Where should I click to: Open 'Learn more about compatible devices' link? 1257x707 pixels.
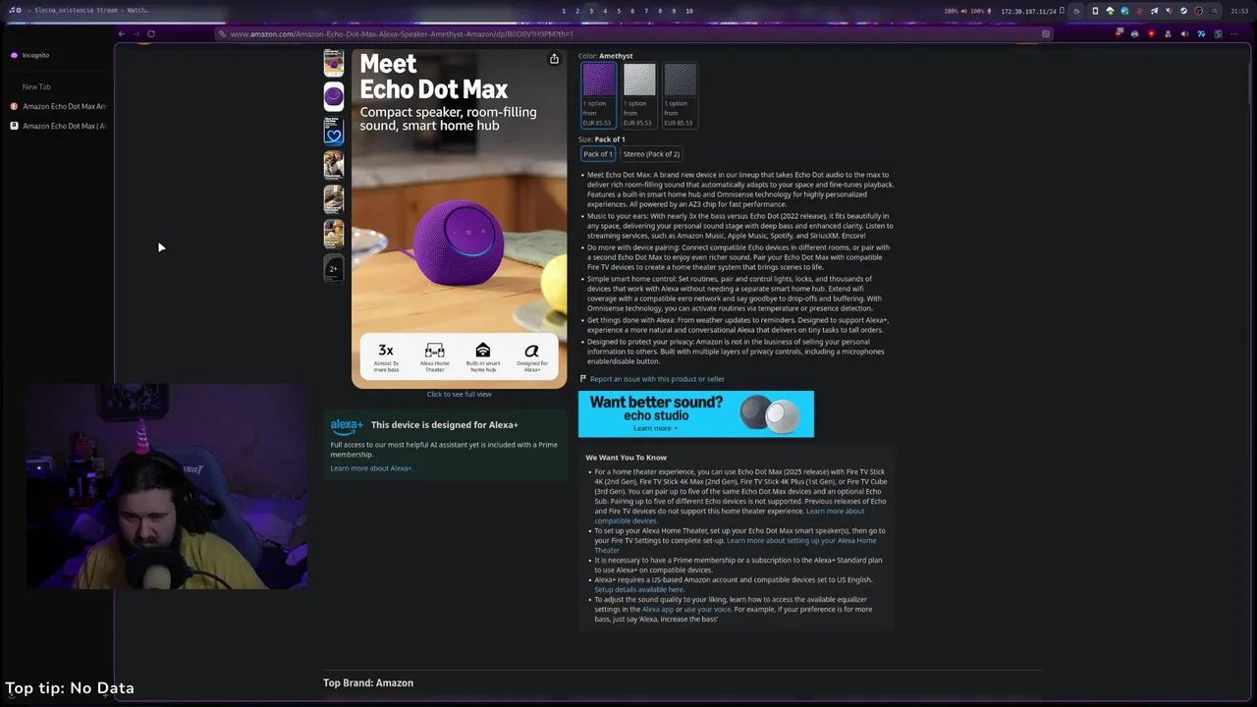click(730, 516)
